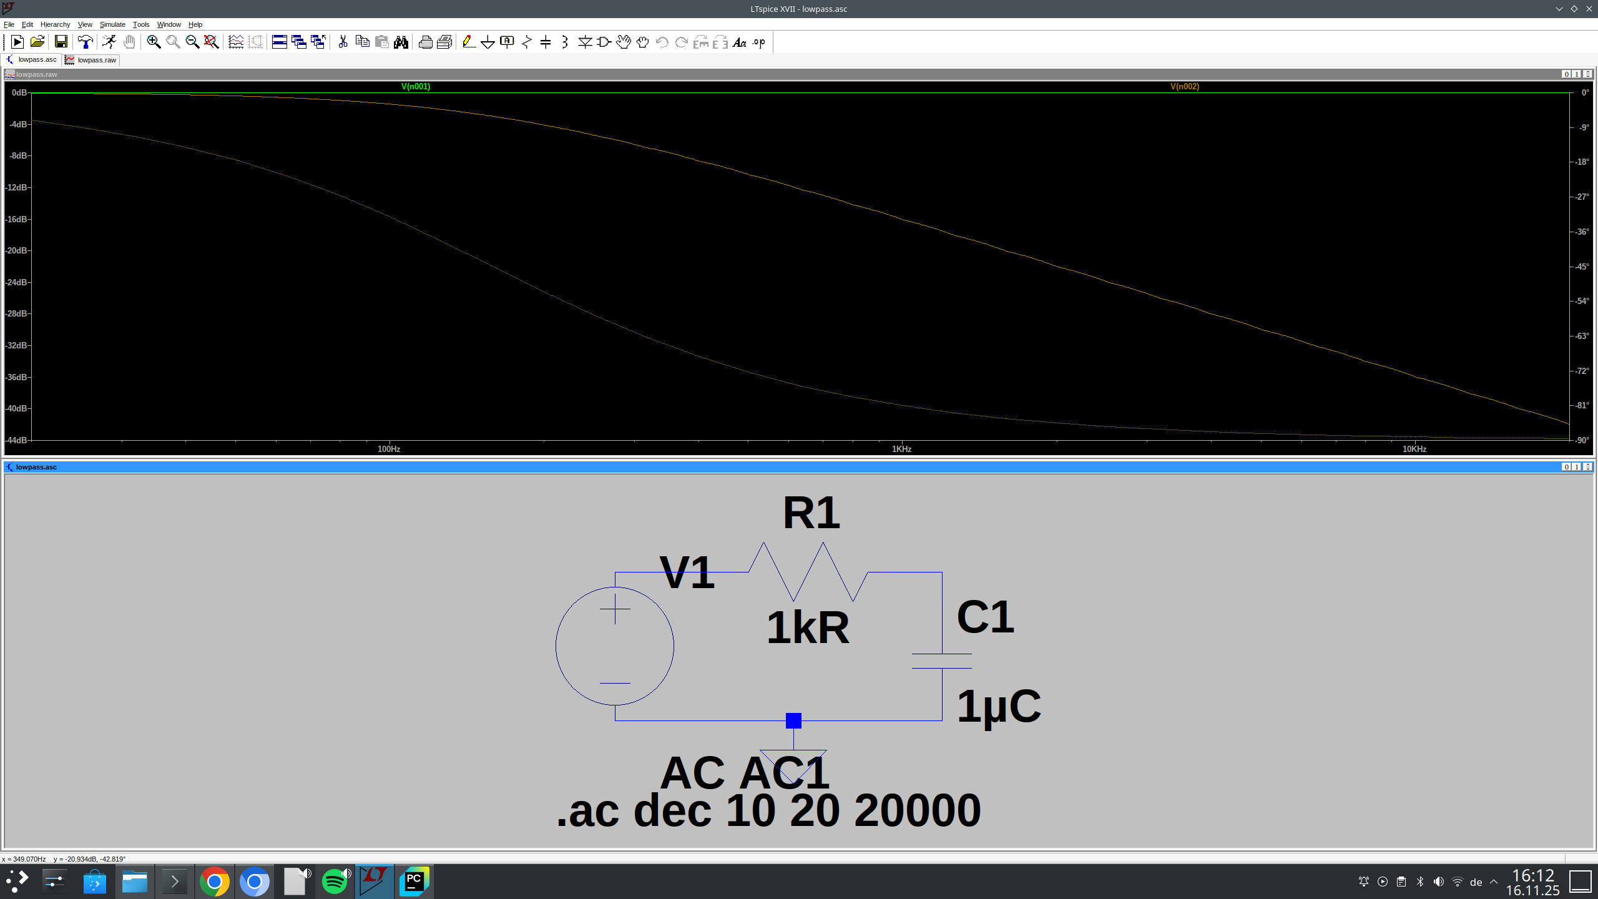This screenshot has width=1598, height=899.
Task: Run the simulation with the running man icon
Action: [x=109, y=42]
